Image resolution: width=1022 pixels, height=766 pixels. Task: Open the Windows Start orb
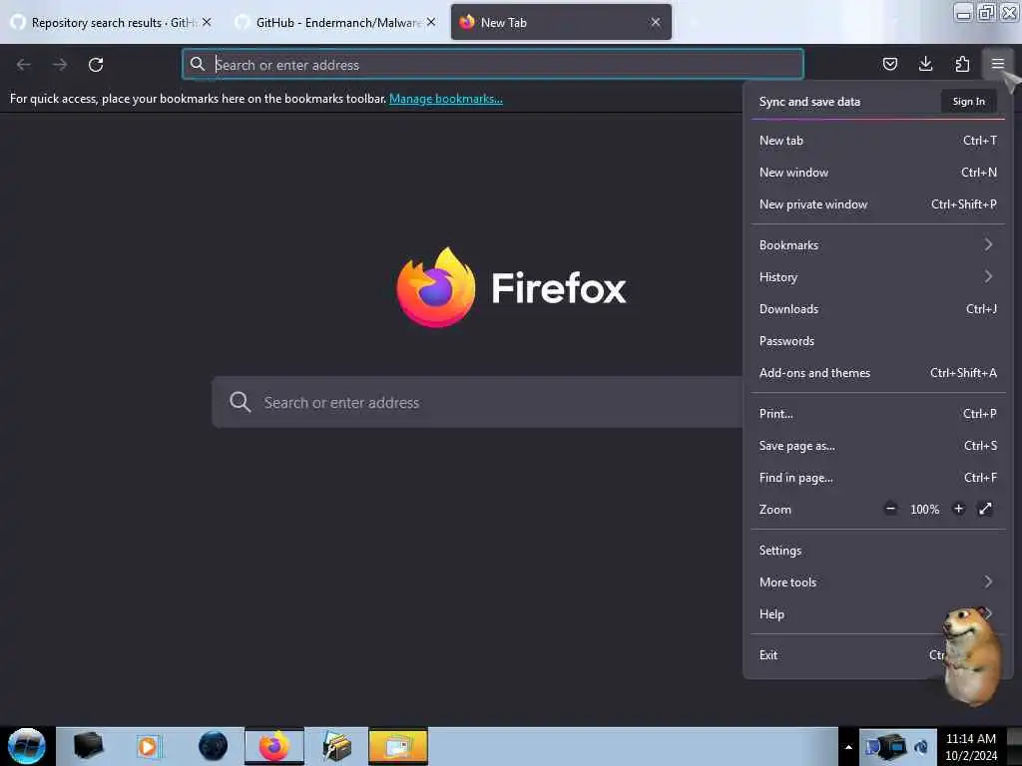[27, 746]
